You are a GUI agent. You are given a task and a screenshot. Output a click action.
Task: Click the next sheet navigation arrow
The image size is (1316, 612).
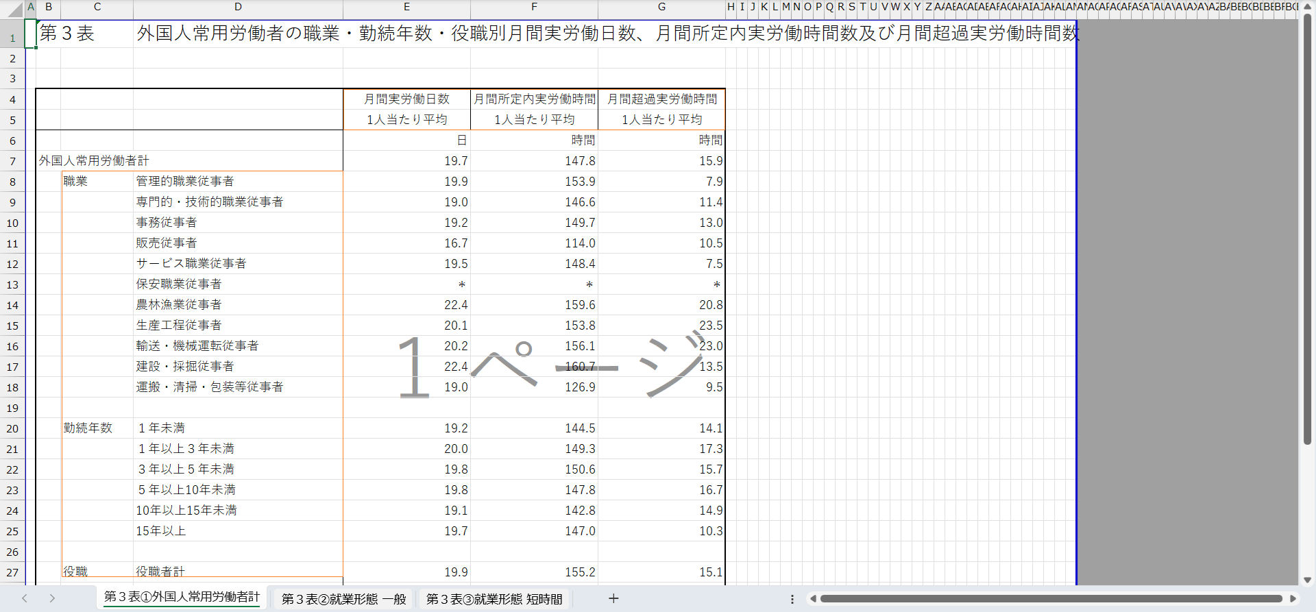[x=52, y=598]
